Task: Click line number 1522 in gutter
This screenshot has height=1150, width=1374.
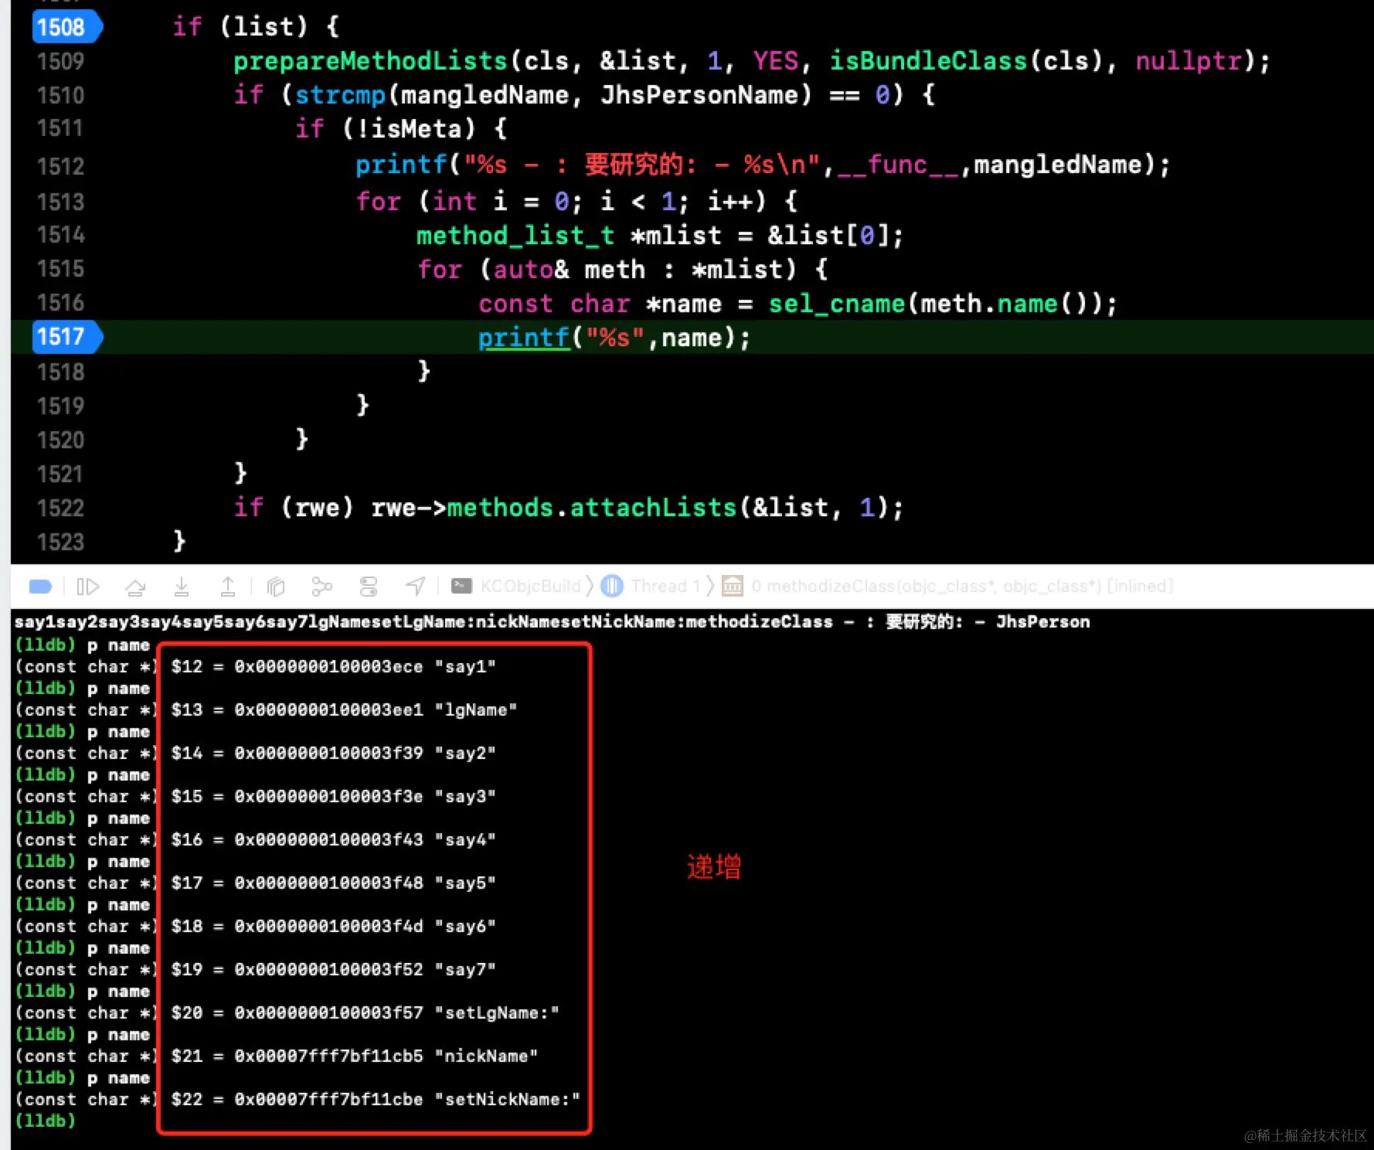Action: tap(60, 508)
